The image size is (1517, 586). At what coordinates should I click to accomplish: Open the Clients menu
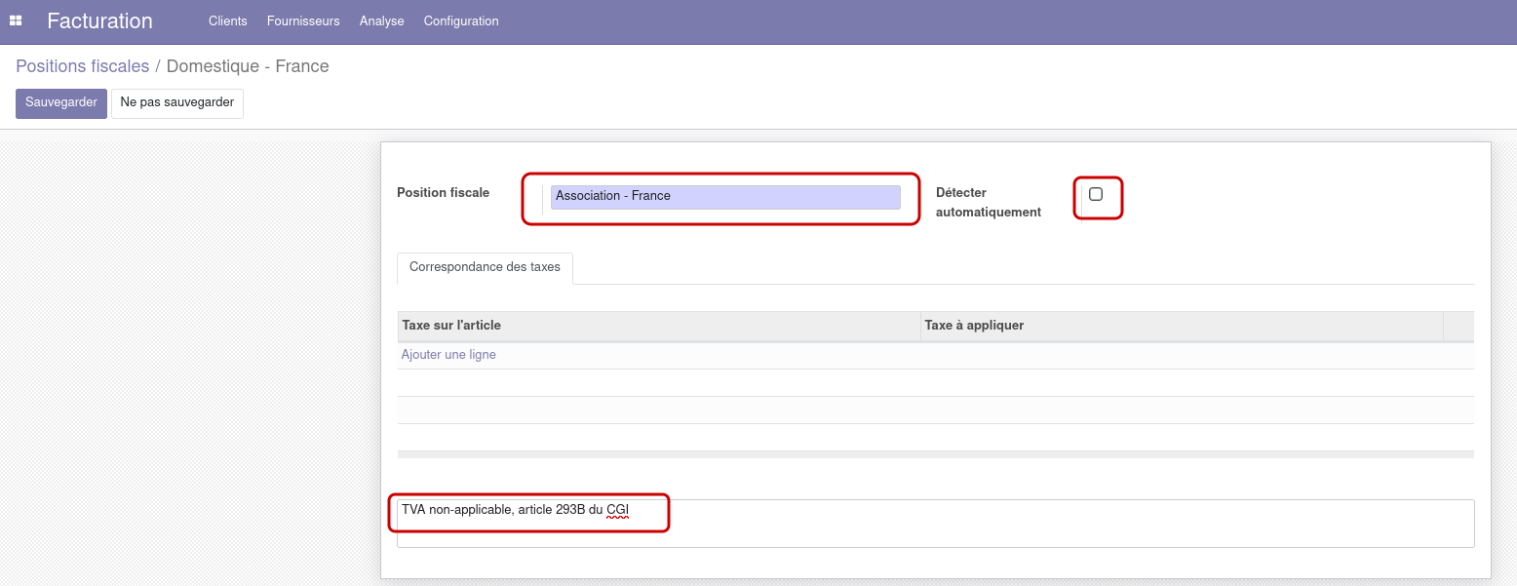(x=227, y=20)
